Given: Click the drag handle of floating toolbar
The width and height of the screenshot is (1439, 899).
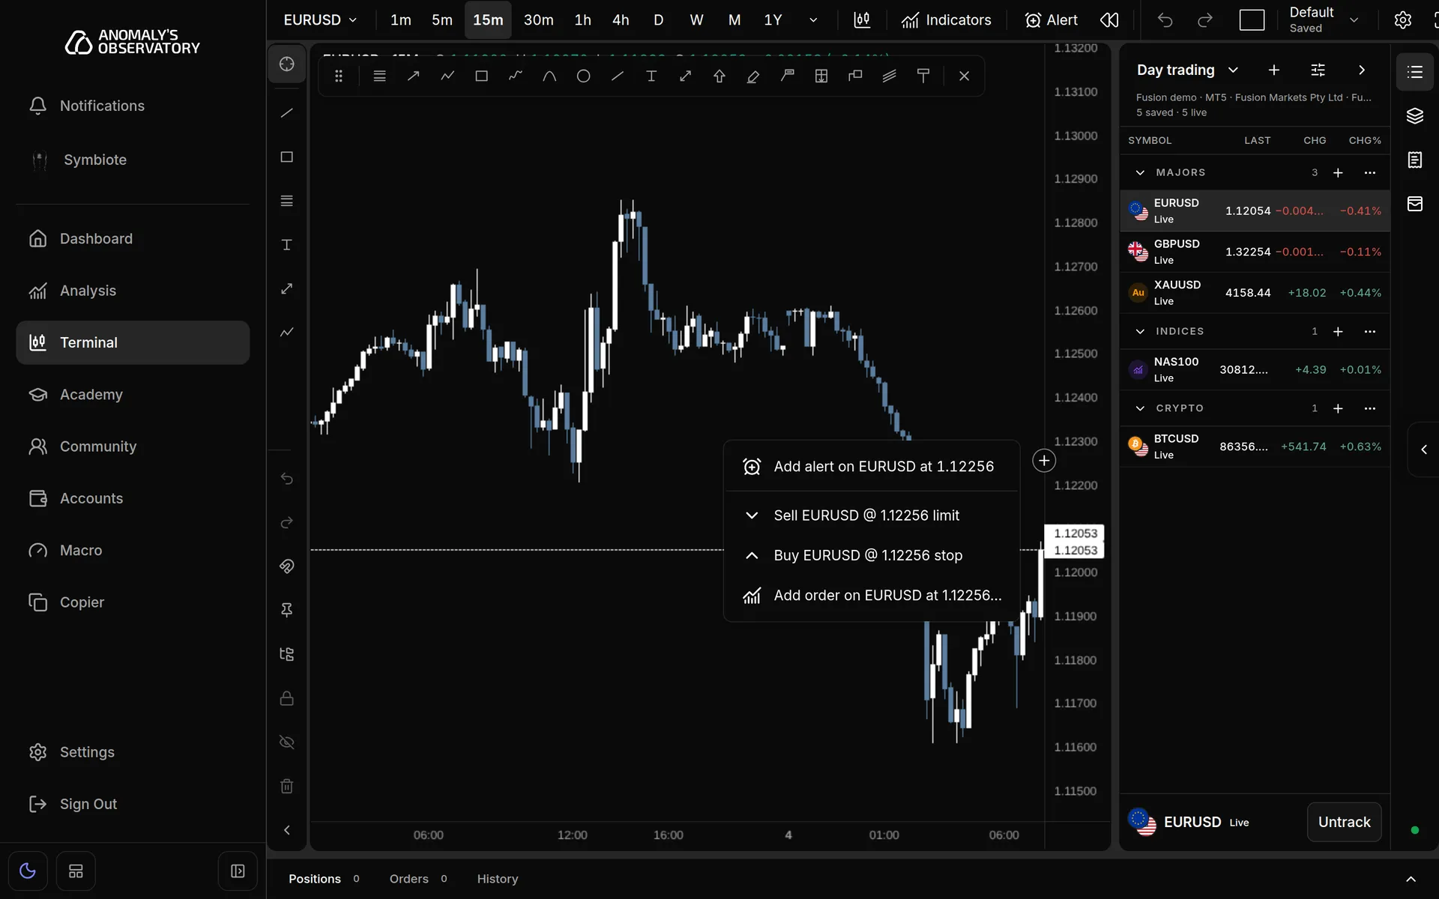Looking at the screenshot, I should (339, 76).
